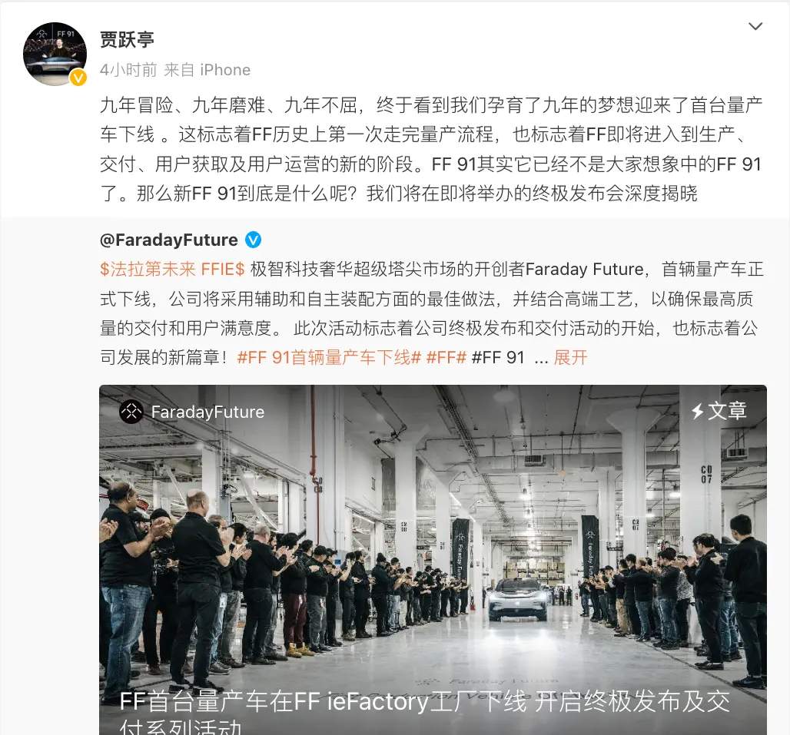
Task: Click the 贾跃亭 username
Action: 127,40
